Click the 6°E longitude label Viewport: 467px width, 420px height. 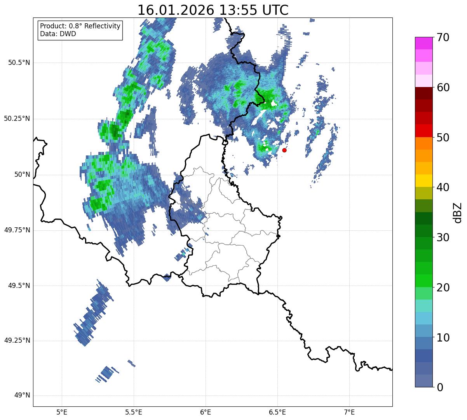click(206, 412)
